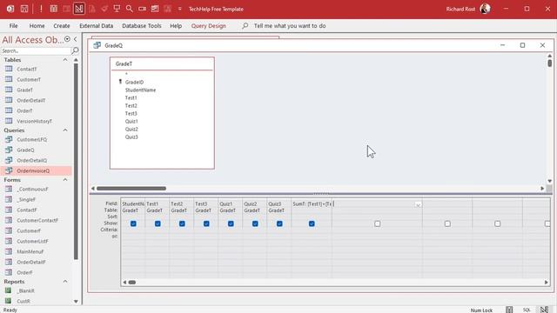Collapse the Queries group

(65, 130)
